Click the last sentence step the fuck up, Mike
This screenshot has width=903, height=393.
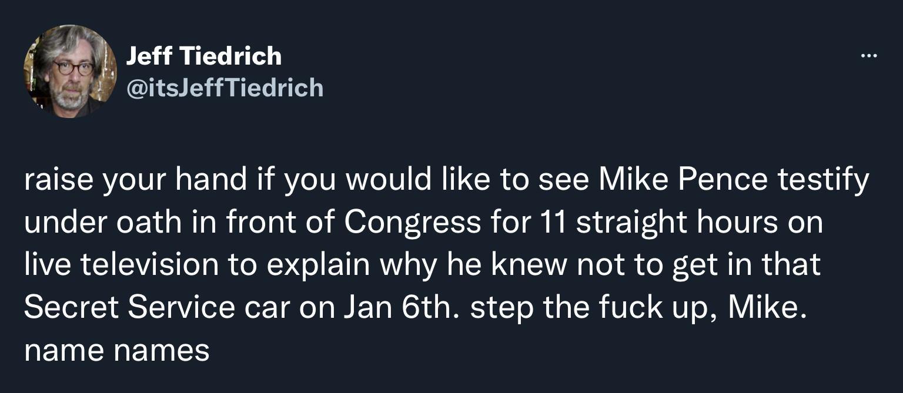[x=638, y=306]
